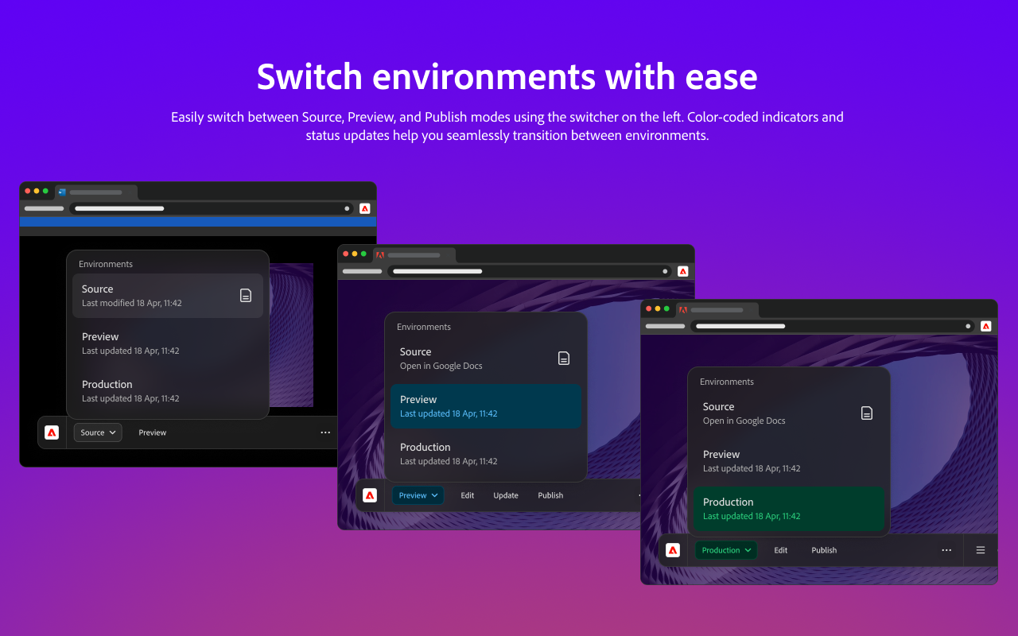Expand the blue Preview environment dropdown
1018x636 pixels.
[418, 495]
